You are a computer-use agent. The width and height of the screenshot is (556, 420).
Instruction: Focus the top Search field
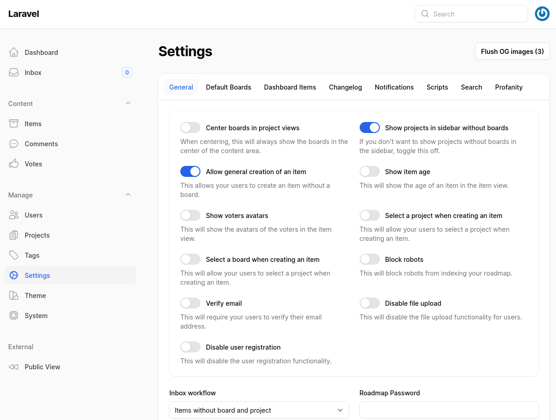point(471,14)
